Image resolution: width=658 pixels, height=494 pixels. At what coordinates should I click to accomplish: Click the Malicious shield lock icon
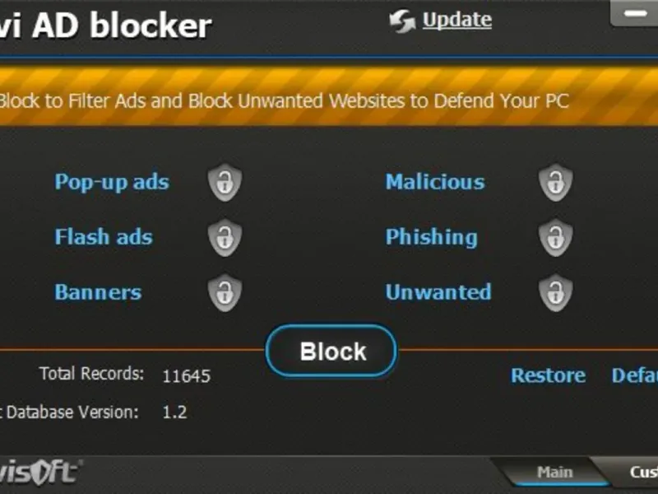click(556, 182)
